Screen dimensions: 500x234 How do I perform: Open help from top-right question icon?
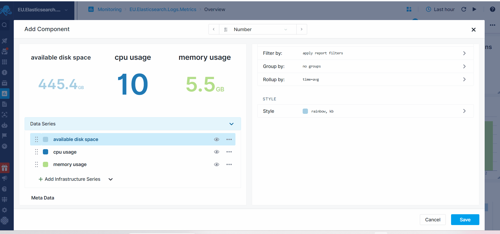tap(492, 9)
